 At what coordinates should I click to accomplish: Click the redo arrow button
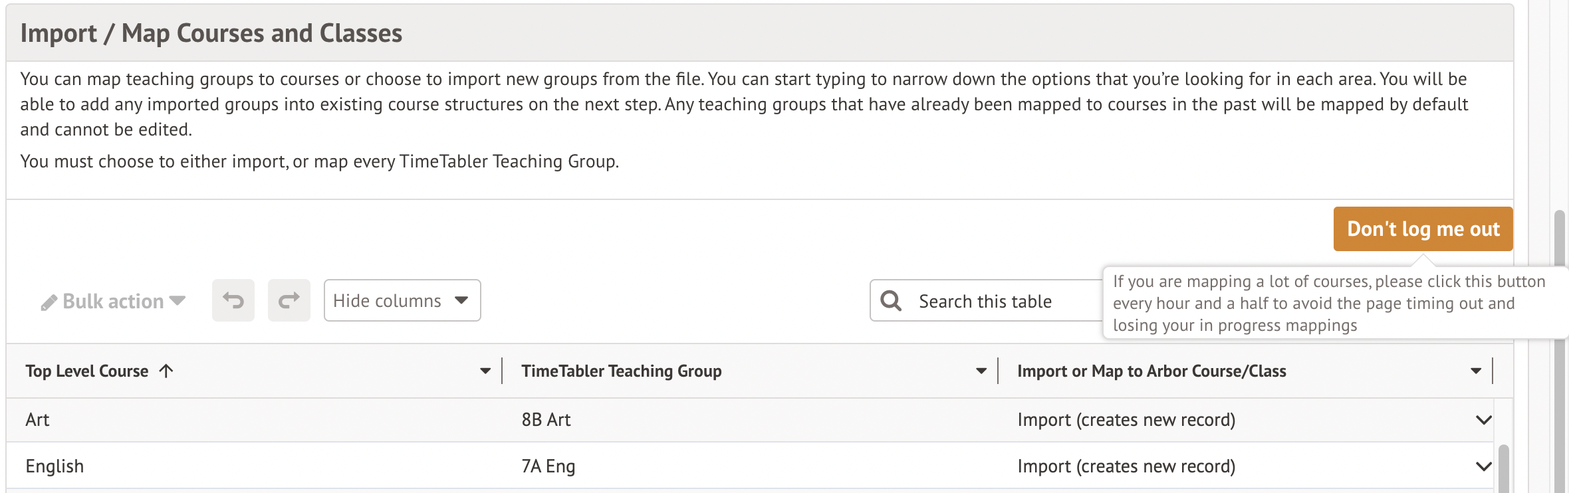click(289, 301)
